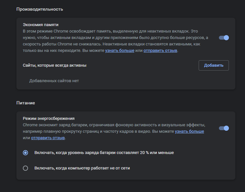This screenshot has width=245, height=192.
Task: Click the Экономия памяти title text
Action: click(x=41, y=24)
